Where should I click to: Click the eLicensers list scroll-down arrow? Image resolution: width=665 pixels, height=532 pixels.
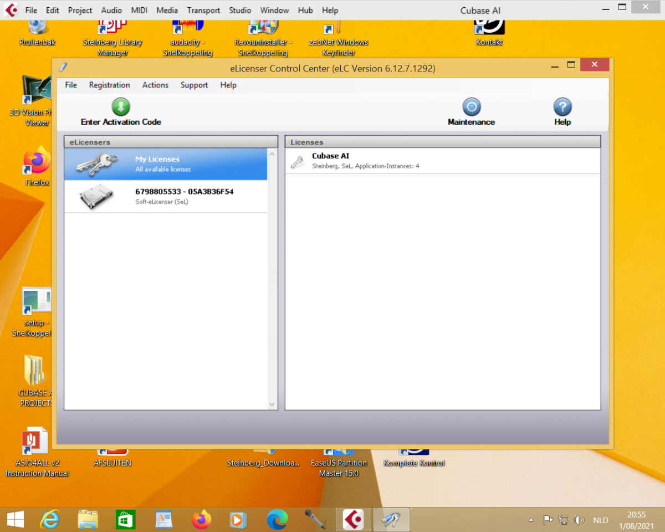[x=272, y=405]
